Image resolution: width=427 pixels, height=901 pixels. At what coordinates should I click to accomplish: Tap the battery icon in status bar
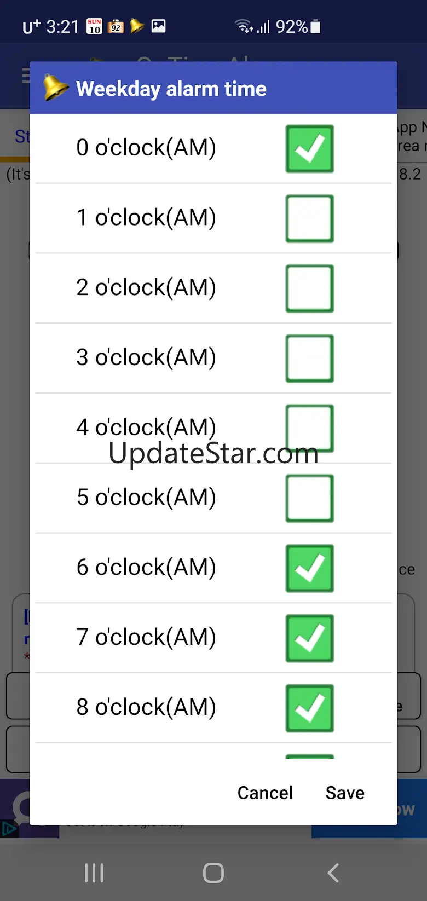pos(316,26)
